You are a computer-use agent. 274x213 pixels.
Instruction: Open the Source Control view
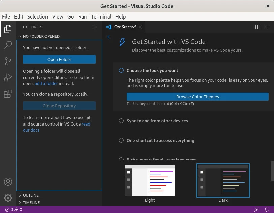tap(8, 61)
